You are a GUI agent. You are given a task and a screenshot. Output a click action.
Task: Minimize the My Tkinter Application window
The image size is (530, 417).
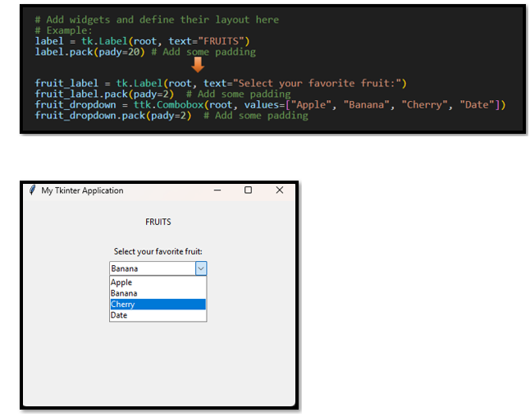click(x=217, y=190)
